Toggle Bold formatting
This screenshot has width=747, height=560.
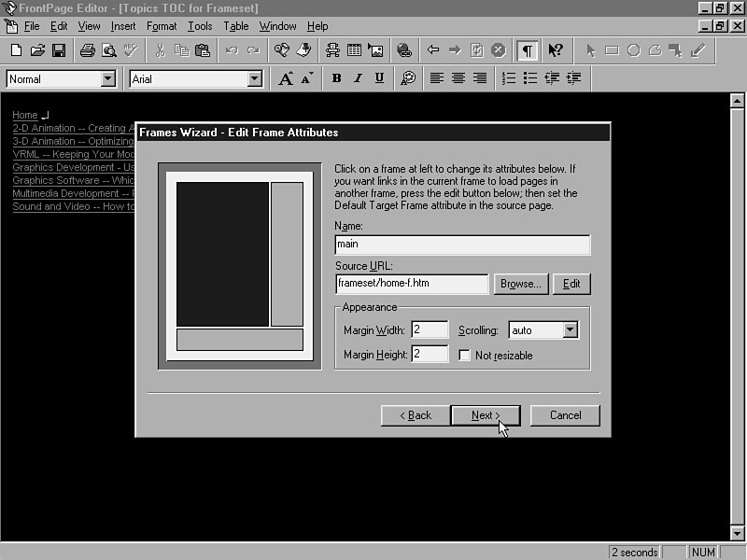(336, 79)
